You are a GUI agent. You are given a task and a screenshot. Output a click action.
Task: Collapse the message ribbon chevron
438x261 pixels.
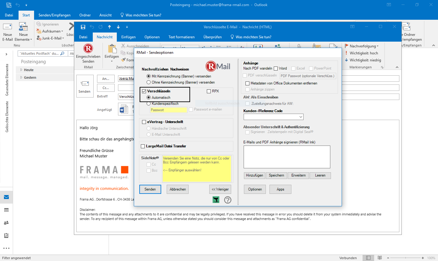click(397, 67)
